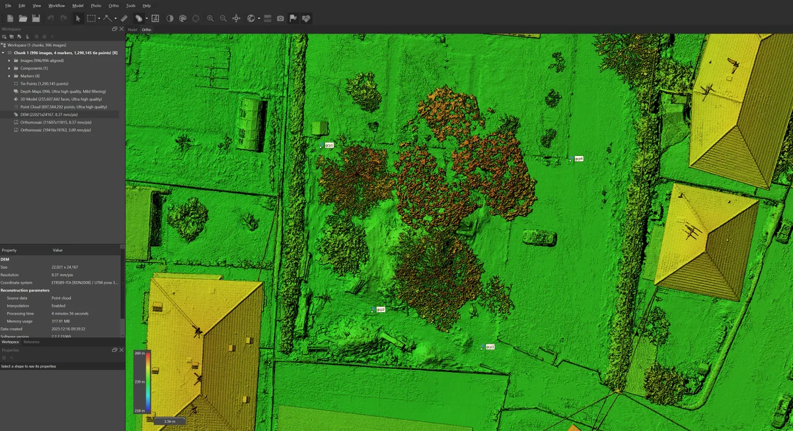Open the rectangle selection tool dropdown arrow
Image resolution: width=793 pixels, height=431 pixels.
click(x=98, y=19)
